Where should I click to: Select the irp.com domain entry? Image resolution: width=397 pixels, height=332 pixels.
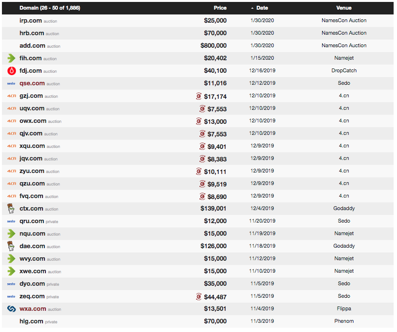pyautogui.click(x=31, y=21)
